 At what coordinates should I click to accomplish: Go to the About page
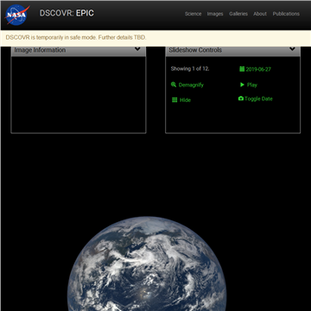pos(260,14)
